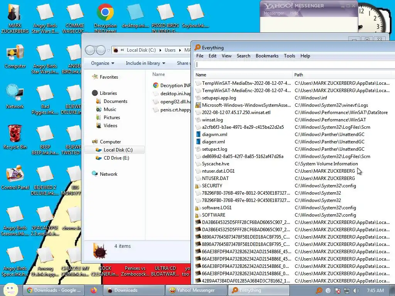This screenshot has height=296, width=395.
Task: Open Firefox from the taskbar
Action: coord(94,290)
